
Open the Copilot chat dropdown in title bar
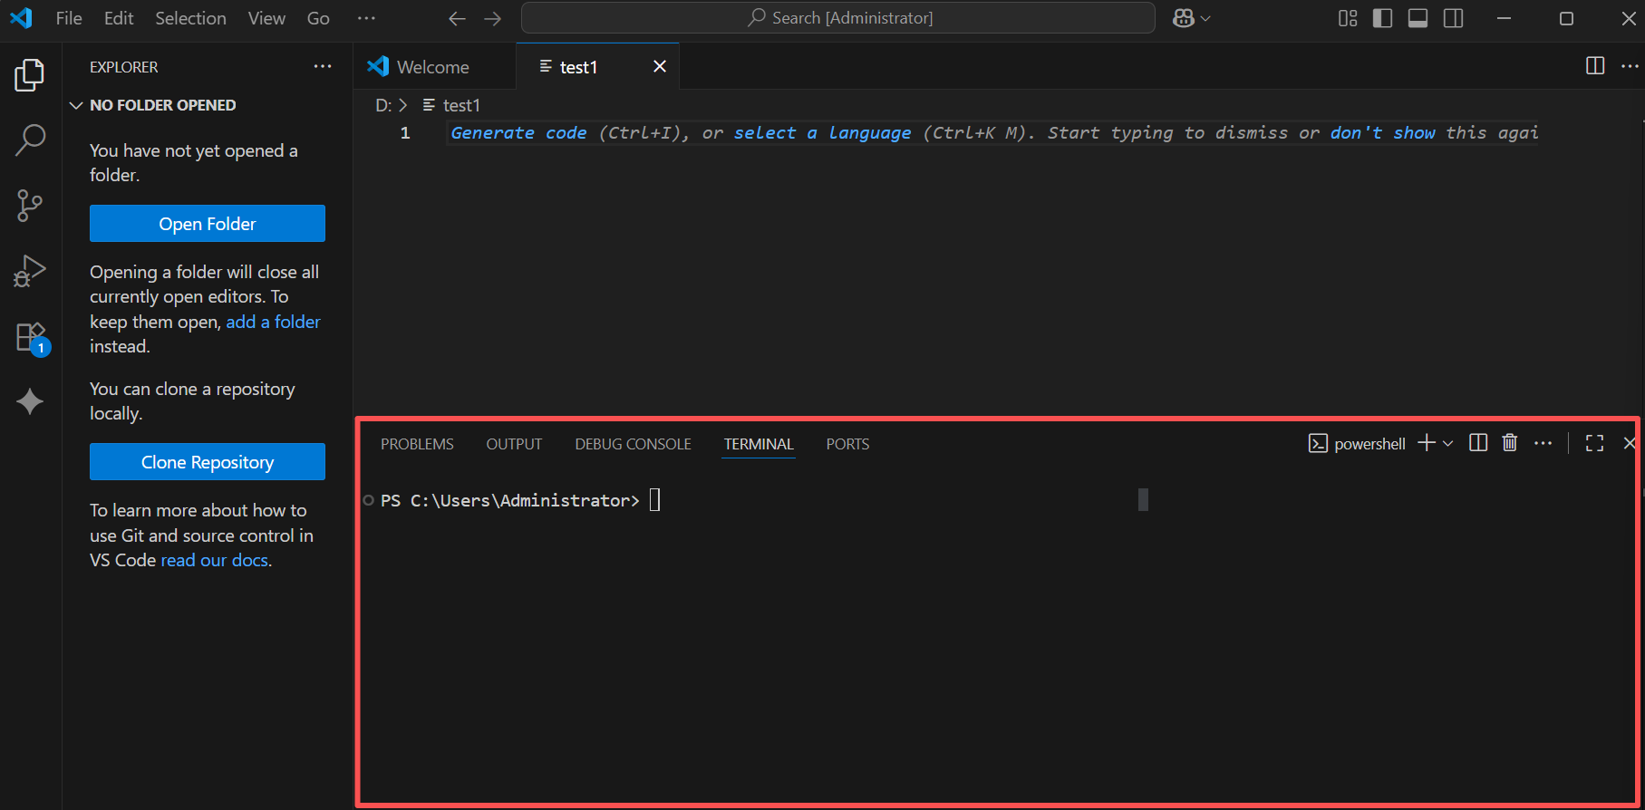pos(1205,19)
